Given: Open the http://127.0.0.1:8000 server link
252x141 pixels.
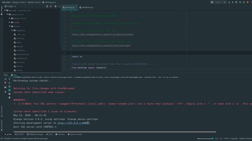Looking at the screenshot, I should point(74,123).
